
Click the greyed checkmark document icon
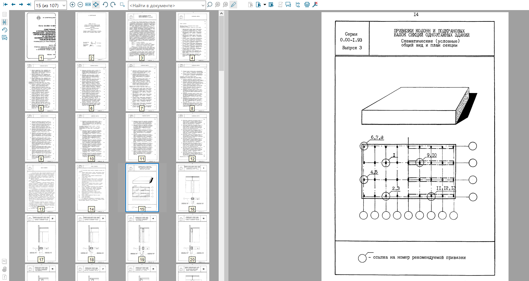tap(280, 5)
